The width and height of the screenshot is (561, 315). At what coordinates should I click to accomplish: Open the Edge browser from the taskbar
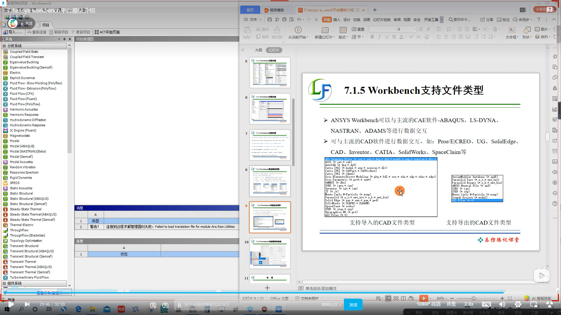(x=78, y=309)
